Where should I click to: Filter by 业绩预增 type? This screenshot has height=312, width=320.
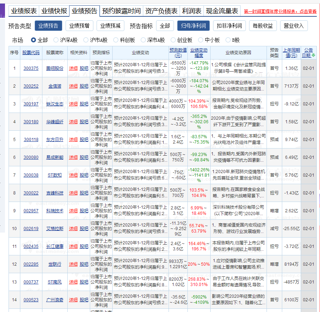click(x=79, y=26)
